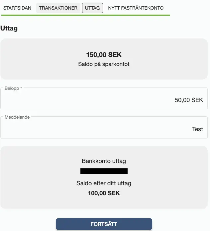Select the UTTAG tab
Screen dimensions: 210x231
[x=92, y=8]
